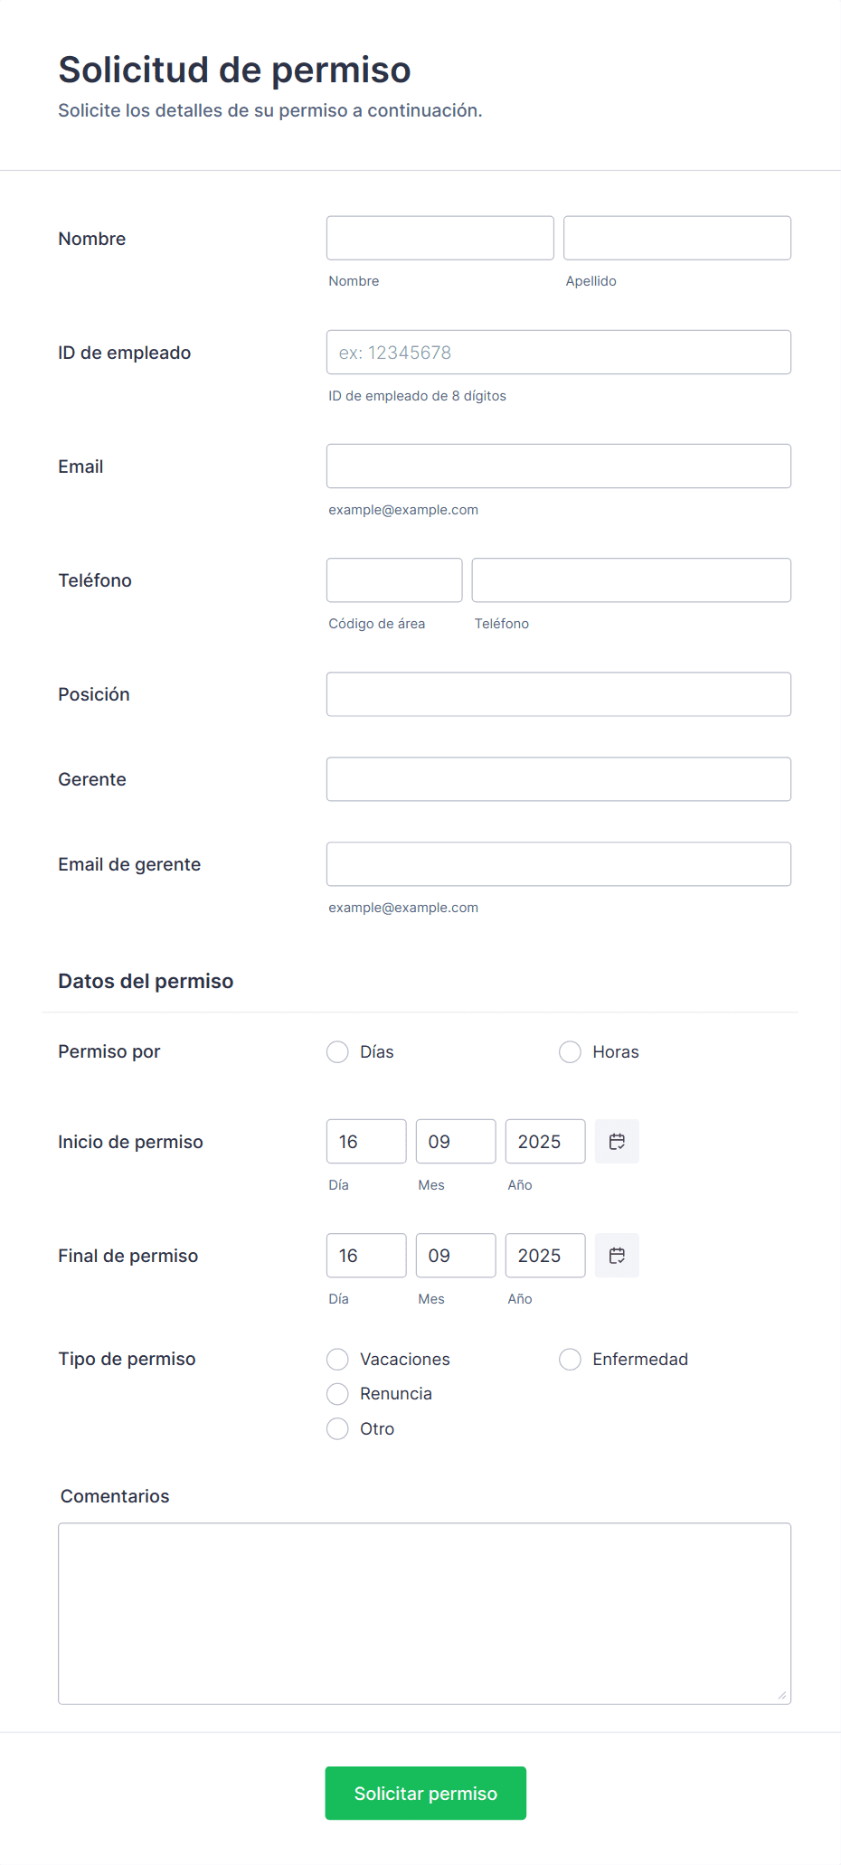
Task: Click into the Nombre first name field
Action: click(x=439, y=238)
